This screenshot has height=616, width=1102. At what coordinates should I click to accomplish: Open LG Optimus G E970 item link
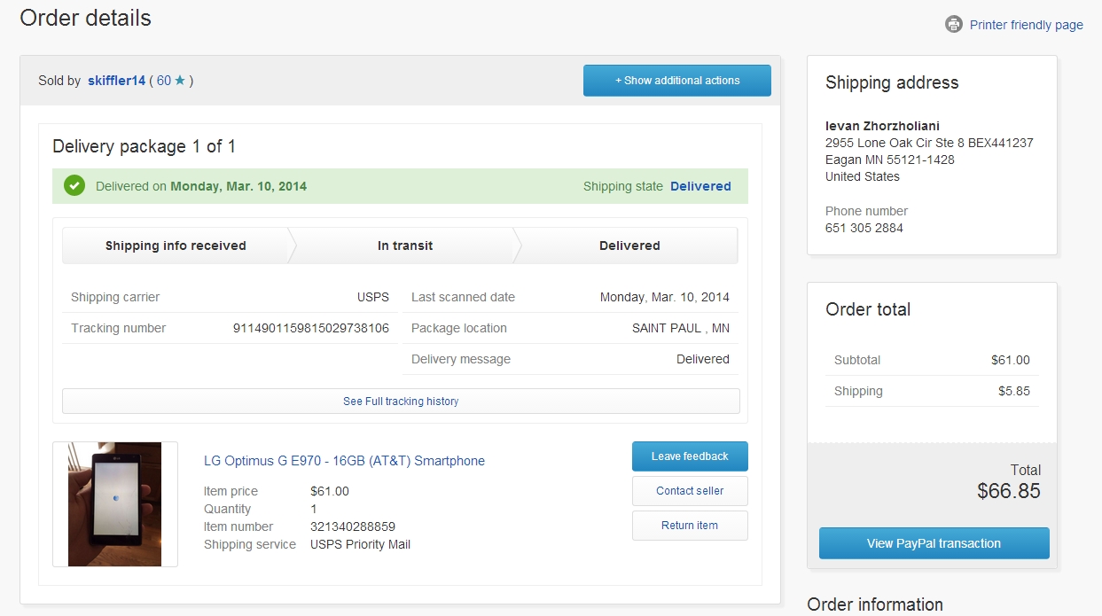(x=344, y=461)
